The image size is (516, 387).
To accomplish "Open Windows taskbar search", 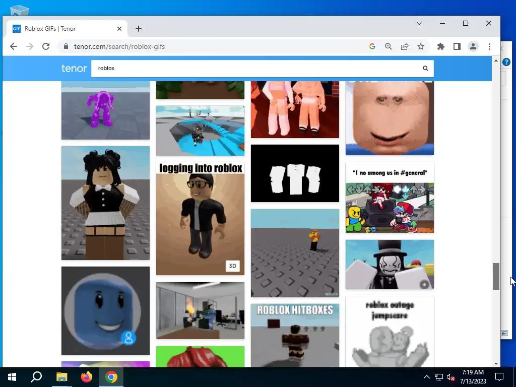I will click(x=36, y=377).
